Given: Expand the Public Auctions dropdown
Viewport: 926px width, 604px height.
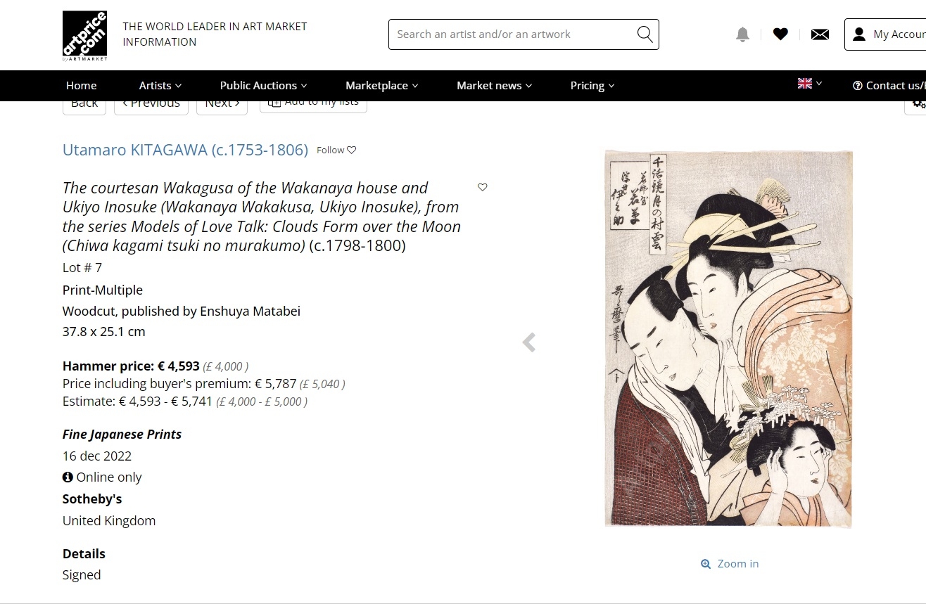Looking at the screenshot, I should pyautogui.click(x=264, y=85).
